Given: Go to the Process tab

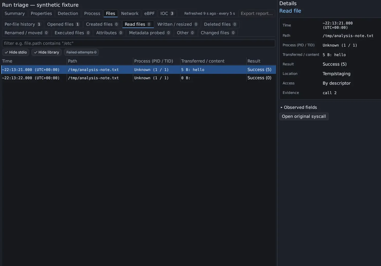Looking at the screenshot, I should (92, 13).
